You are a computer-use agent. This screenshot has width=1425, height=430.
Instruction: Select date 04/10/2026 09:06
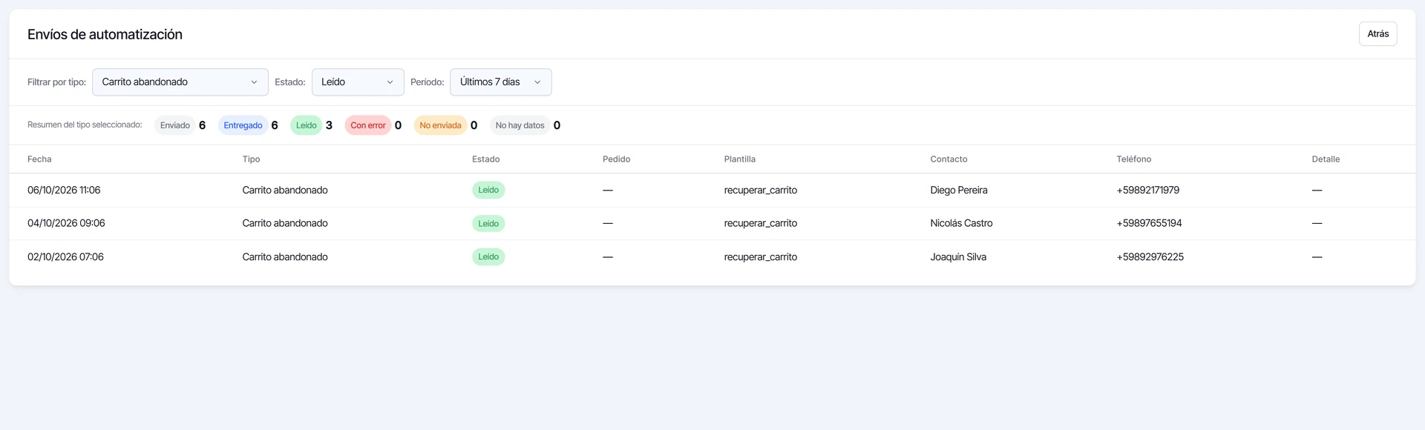66,223
